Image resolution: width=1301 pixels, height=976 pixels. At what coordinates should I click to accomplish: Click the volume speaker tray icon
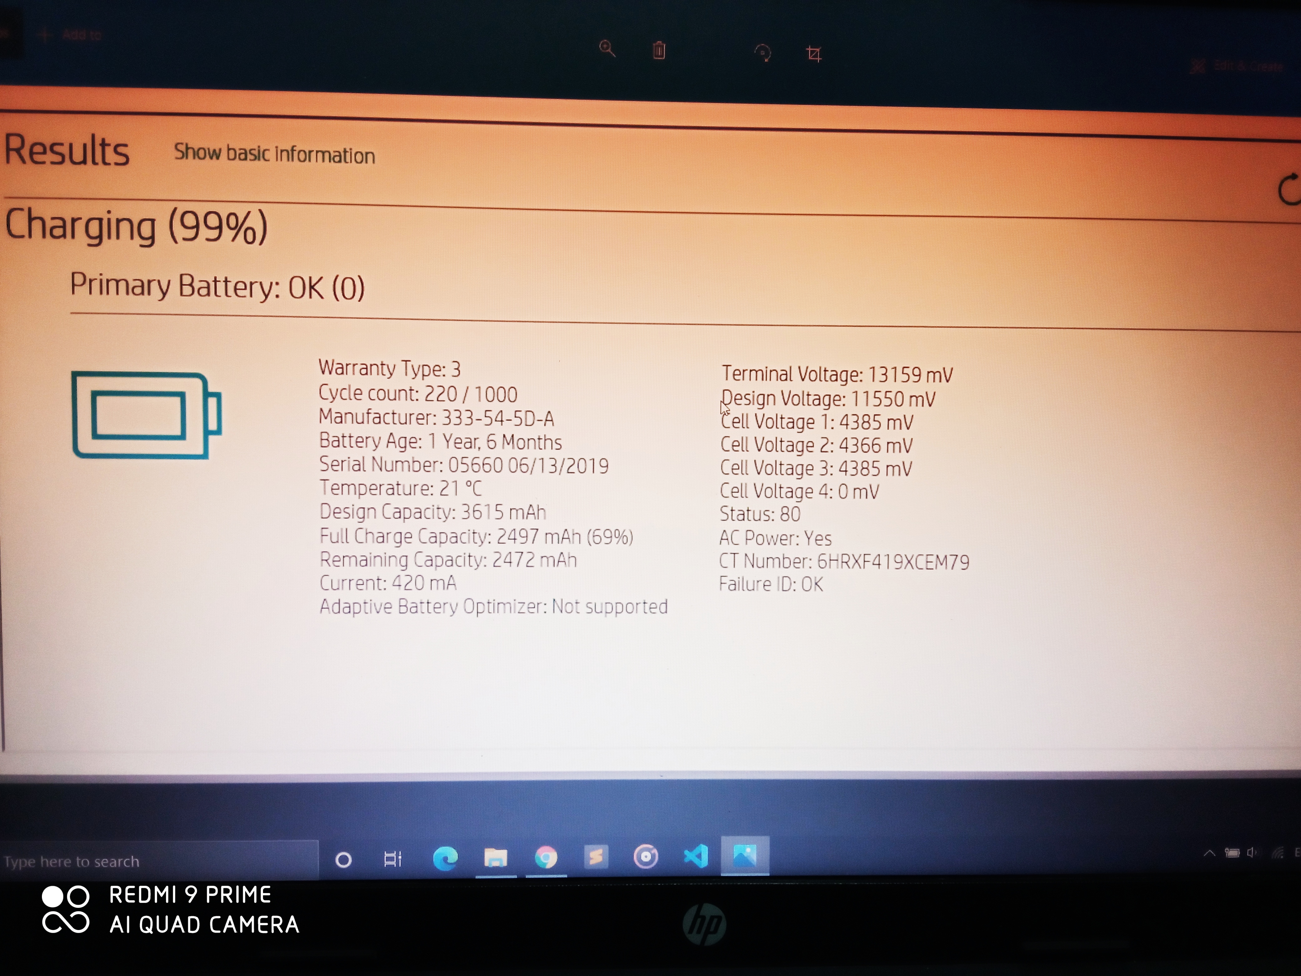(1252, 852)
